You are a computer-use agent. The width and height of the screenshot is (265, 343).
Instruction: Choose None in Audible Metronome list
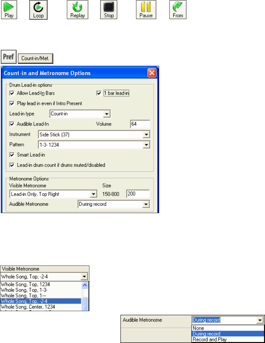click(228, 328)
